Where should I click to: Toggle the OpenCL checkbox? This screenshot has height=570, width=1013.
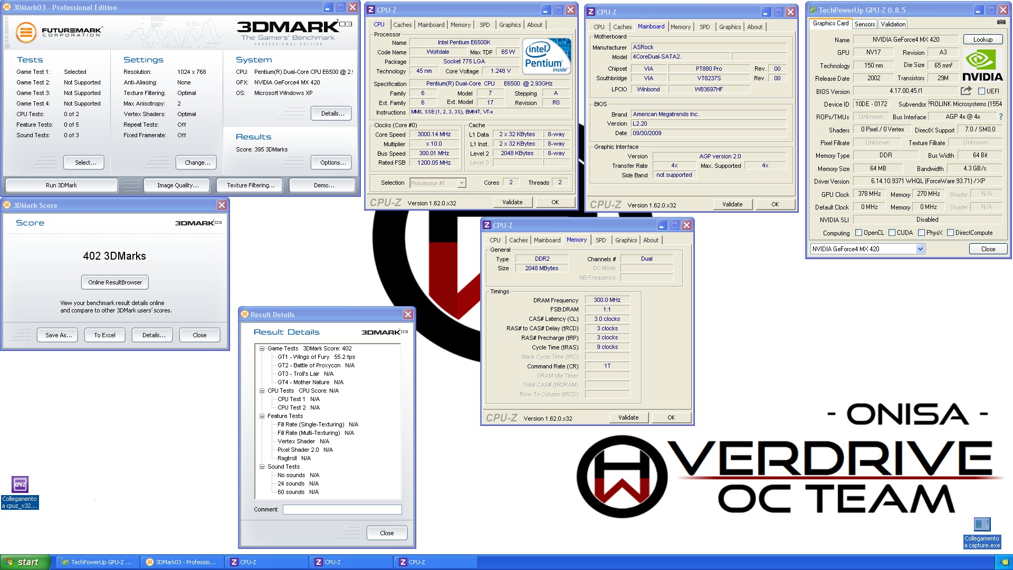(858, 233)
